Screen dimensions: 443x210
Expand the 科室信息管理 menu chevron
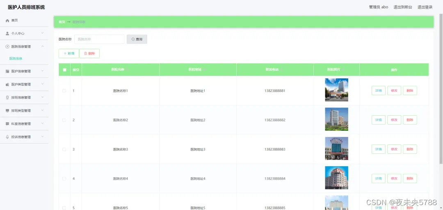[42, 123]
